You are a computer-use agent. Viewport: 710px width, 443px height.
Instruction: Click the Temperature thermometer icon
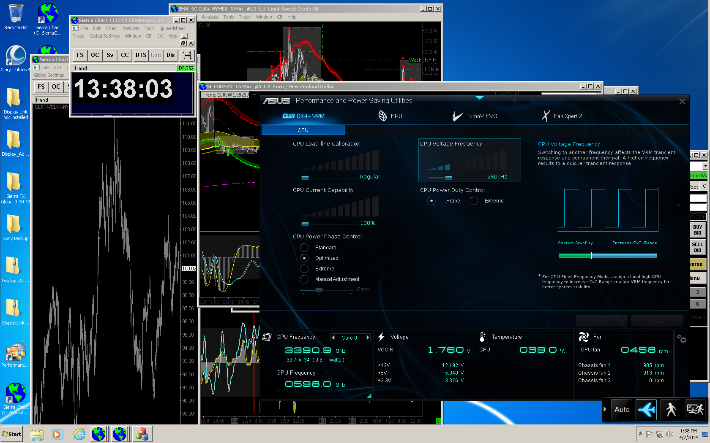point(482,337)
